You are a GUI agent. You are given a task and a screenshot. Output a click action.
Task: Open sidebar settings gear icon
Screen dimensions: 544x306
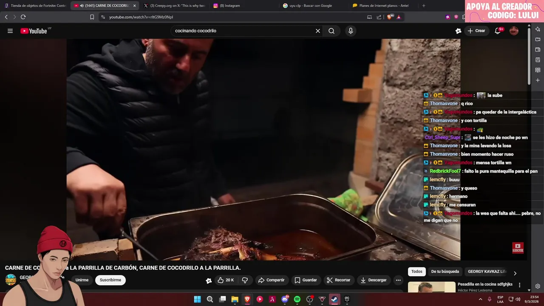[x=538, y=286]
